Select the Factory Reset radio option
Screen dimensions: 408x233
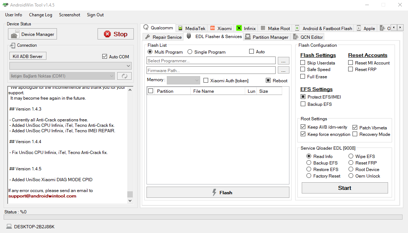309,176
